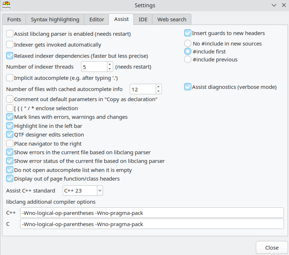Decrement cached autocomplete files count
This screenshot has width=289, height=255.
pos(159,91)
